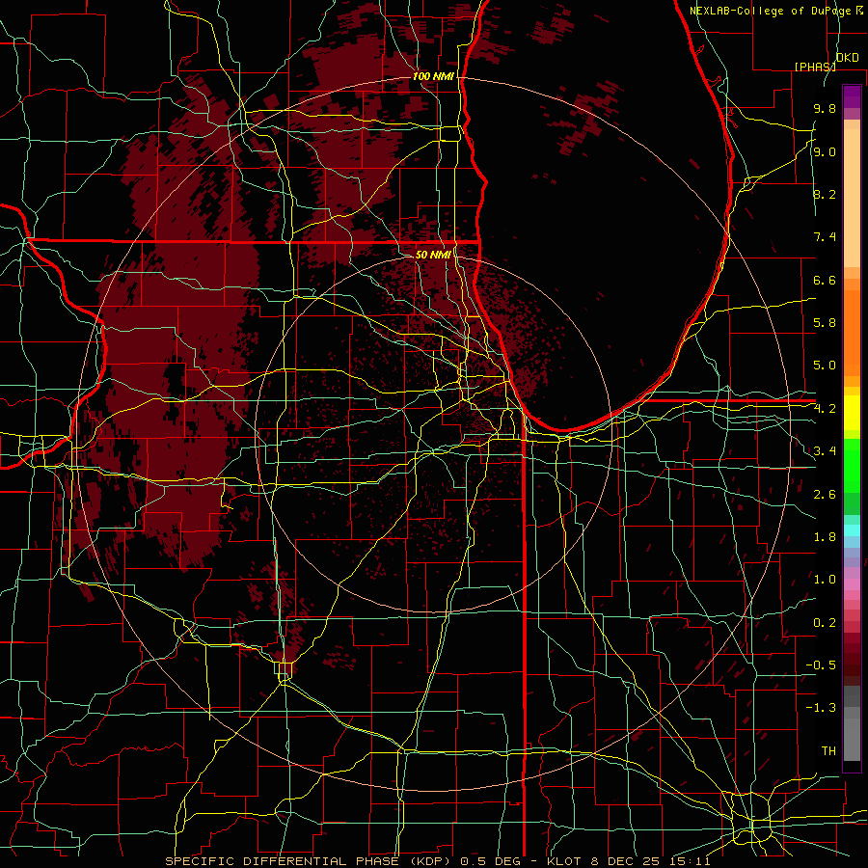
Task: Click the 9.0 value on the color scale
Action: pos(825,151)
